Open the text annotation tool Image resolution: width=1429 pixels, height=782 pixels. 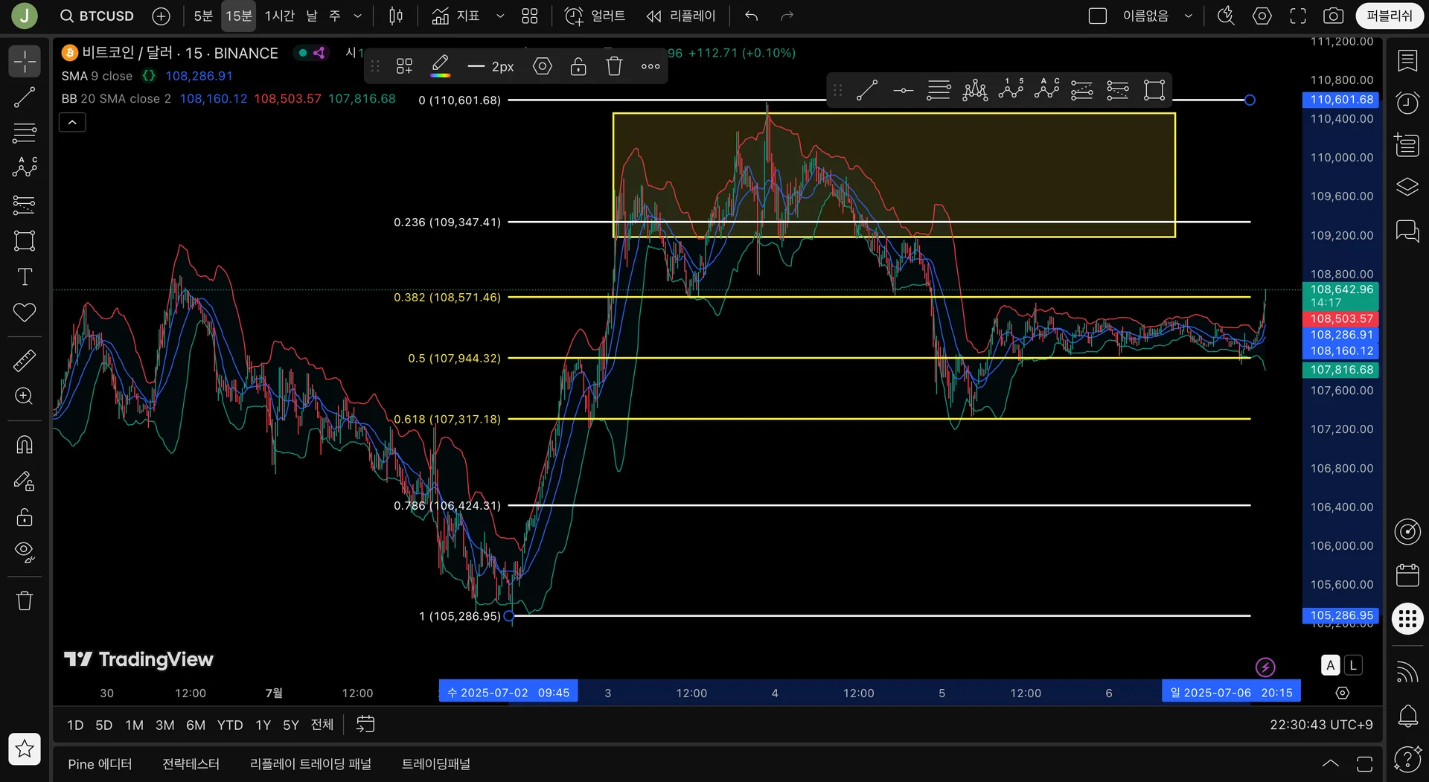pyautogui.click(x=25, y=277)
